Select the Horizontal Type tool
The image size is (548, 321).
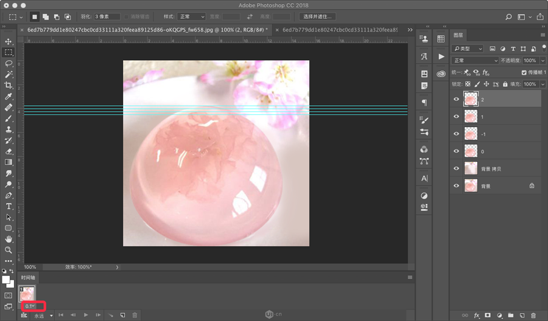(9, 206)
